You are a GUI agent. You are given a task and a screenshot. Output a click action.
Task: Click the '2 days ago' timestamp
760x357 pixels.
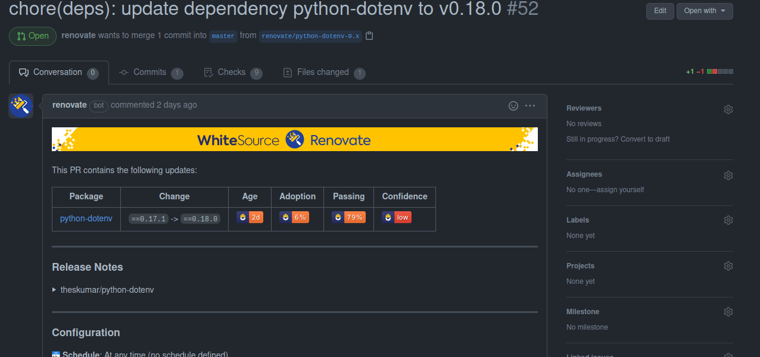(176, 105)
